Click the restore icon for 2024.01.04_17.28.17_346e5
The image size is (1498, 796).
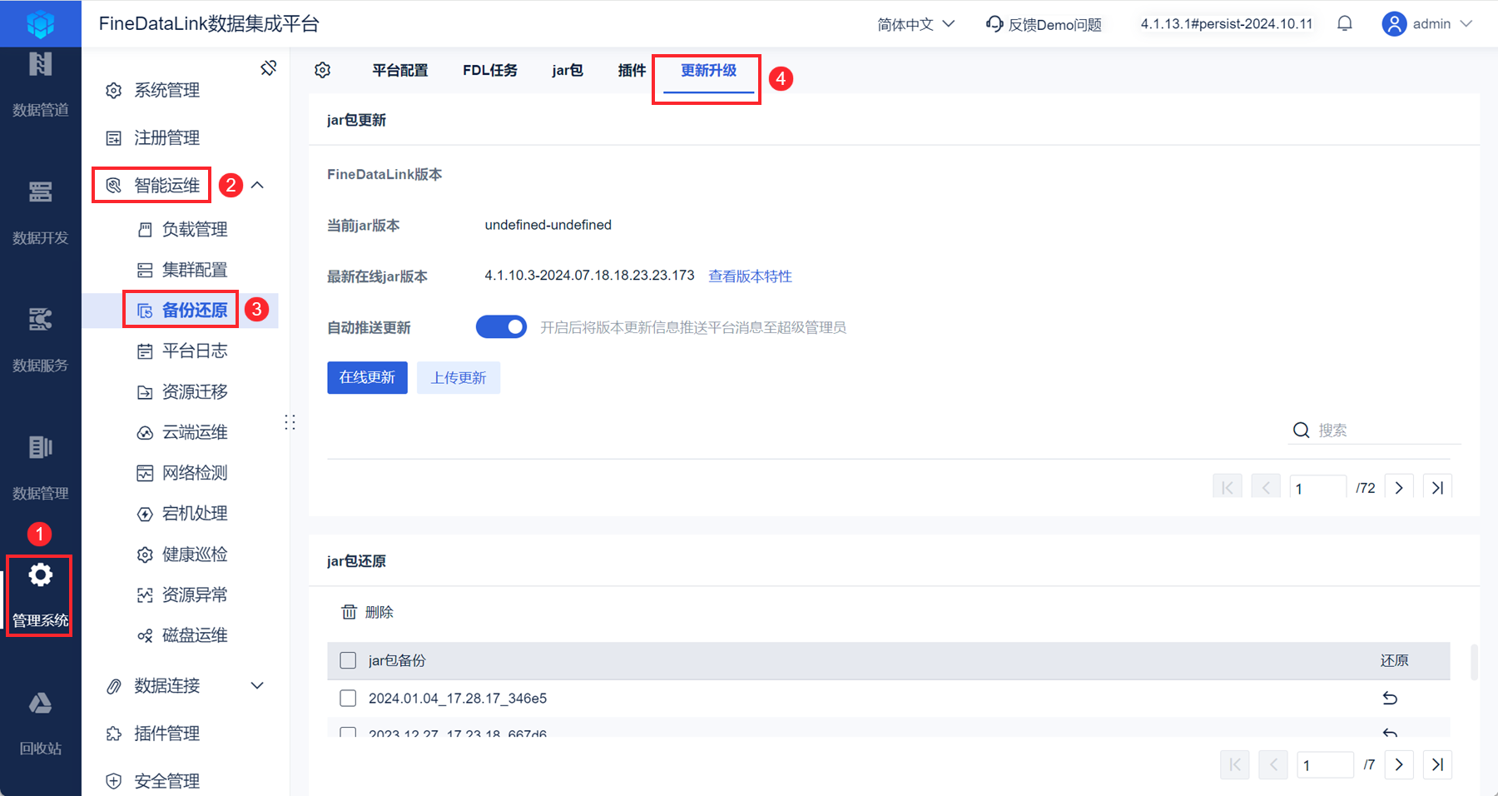coord(1390,698)
